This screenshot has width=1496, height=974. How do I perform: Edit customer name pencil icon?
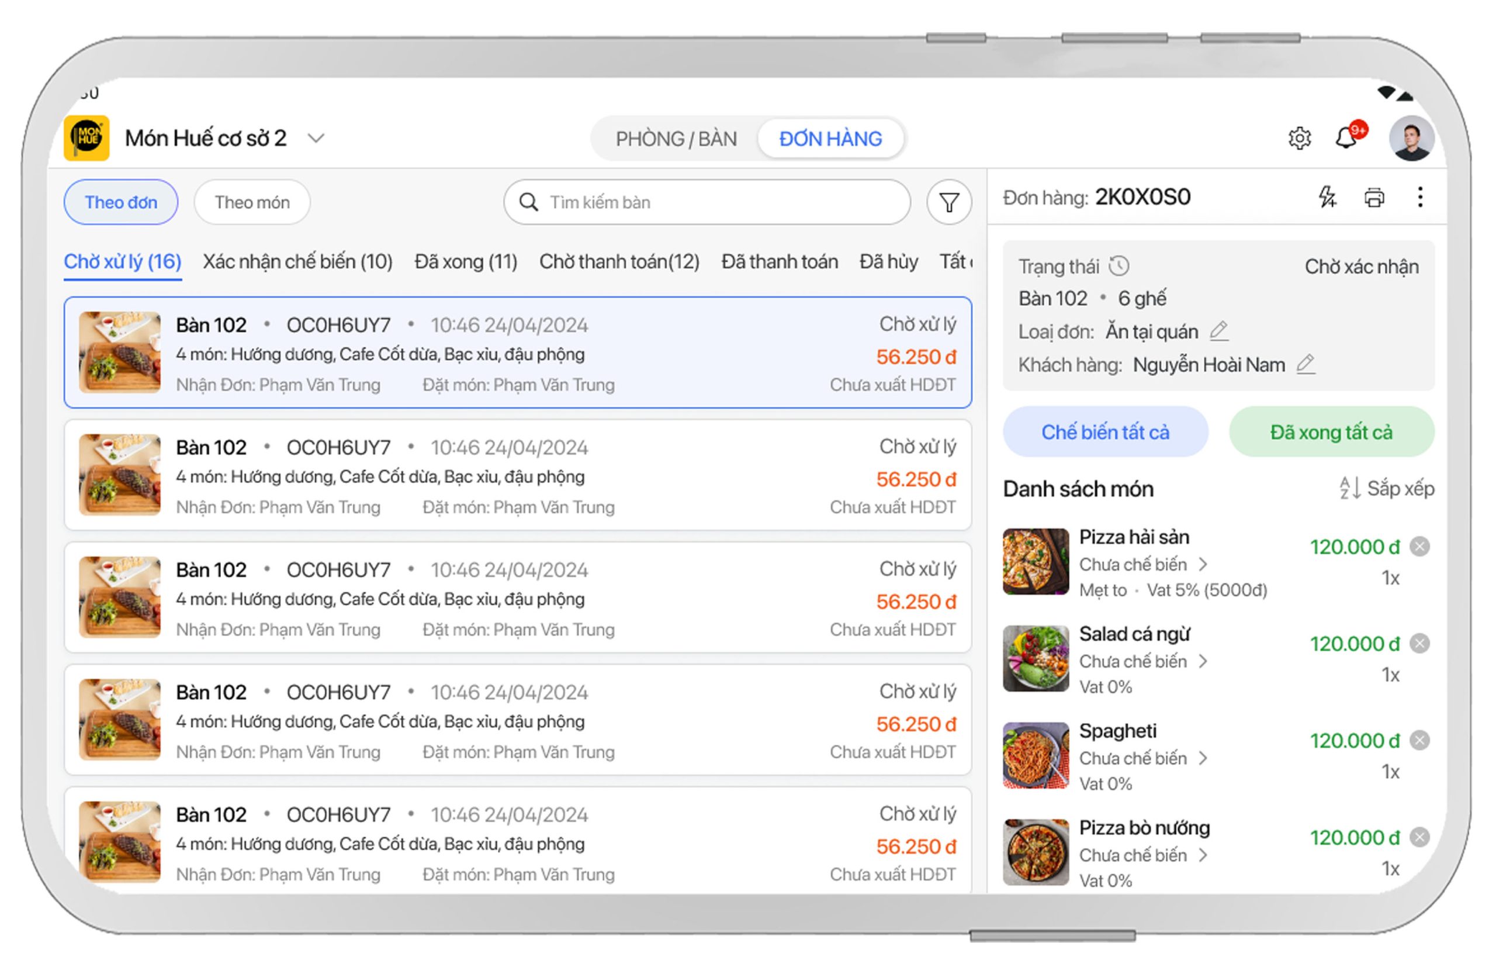(1305, 364)
